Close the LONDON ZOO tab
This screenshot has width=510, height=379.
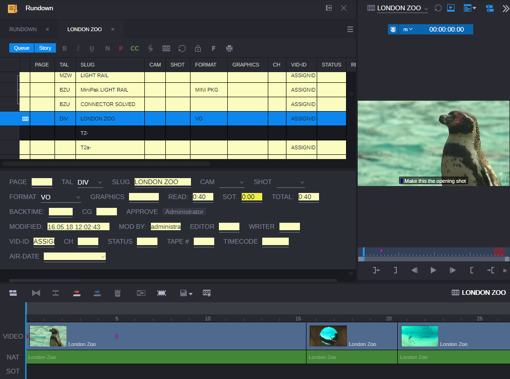[x=113, y=29]
